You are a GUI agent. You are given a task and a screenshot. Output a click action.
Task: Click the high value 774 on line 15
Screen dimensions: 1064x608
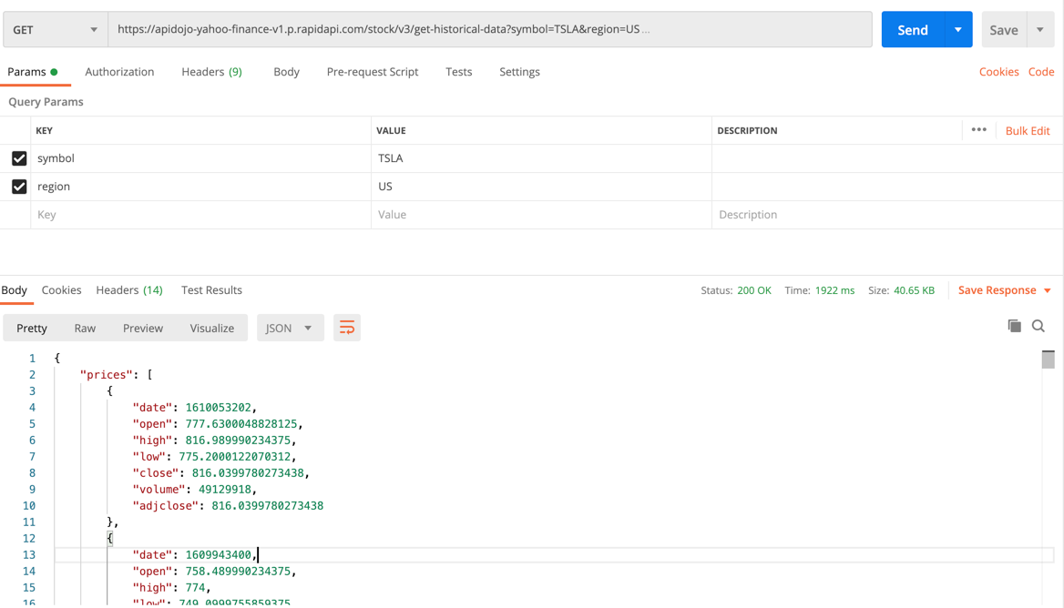[195, 588]
